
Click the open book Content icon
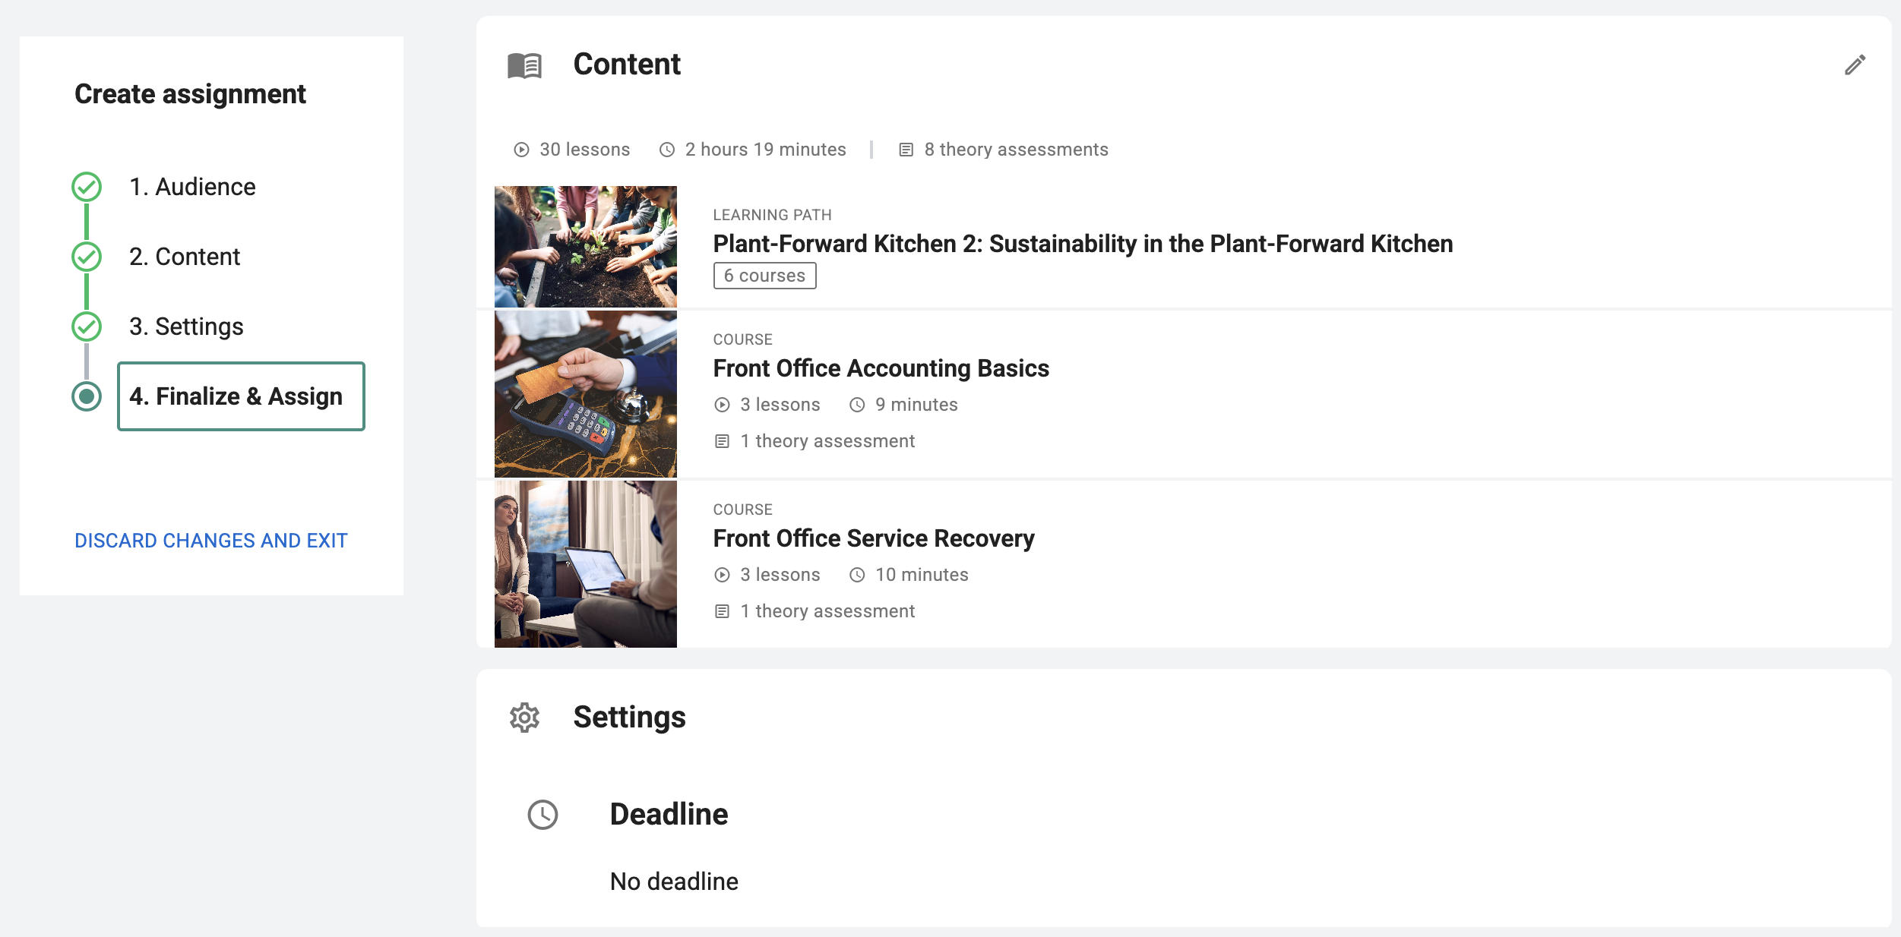point(524,66)
